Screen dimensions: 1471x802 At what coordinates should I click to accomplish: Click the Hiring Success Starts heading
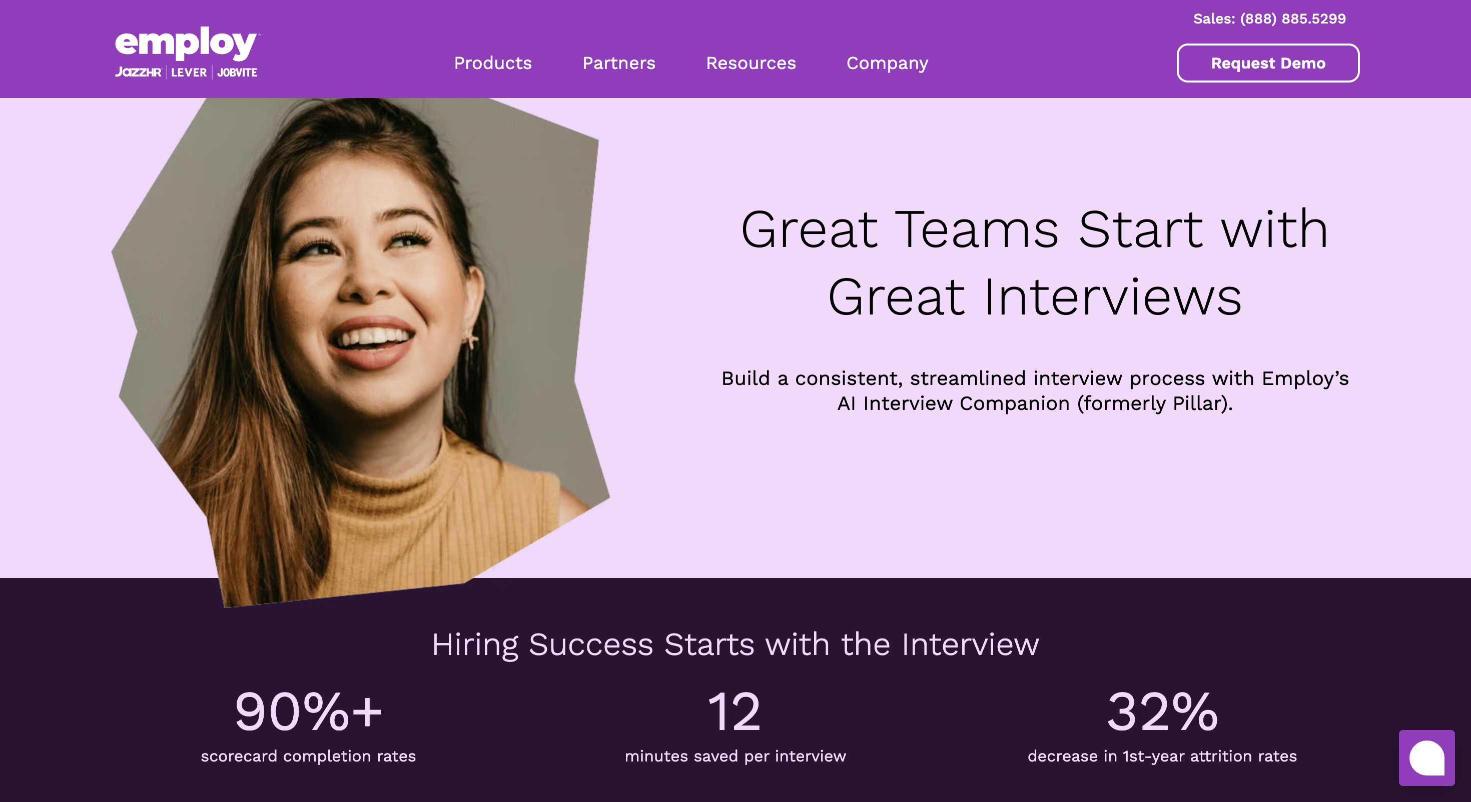coord(735,645)
